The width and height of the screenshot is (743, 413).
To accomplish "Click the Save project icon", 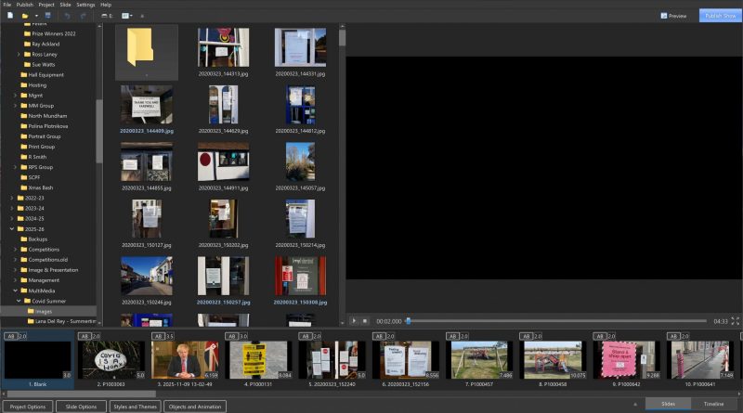I will pyautogui.click(x=47, y=16).
